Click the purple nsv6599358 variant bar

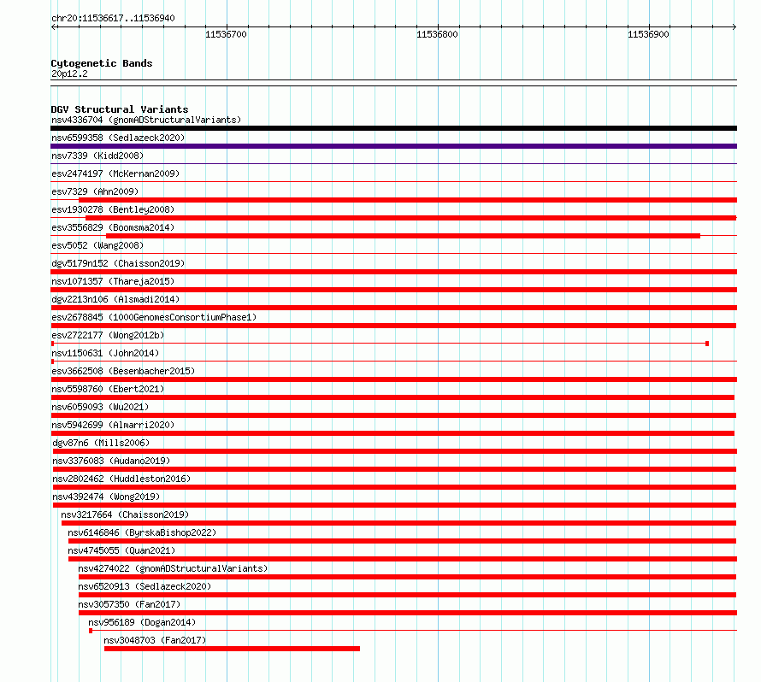coord(393,146)
